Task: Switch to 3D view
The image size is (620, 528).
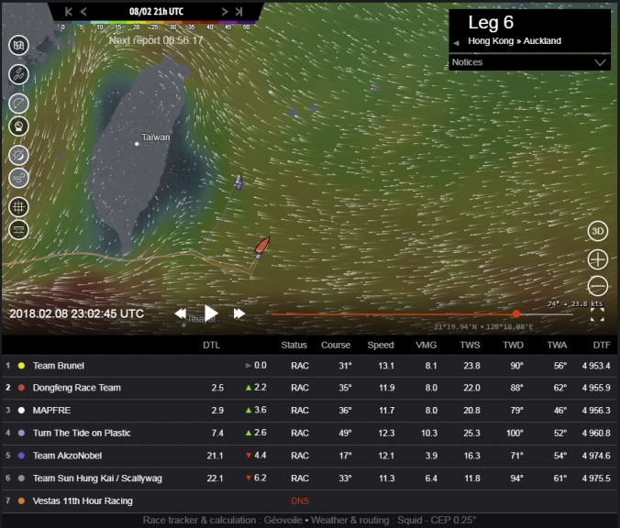Action: (x=597, y=231)
